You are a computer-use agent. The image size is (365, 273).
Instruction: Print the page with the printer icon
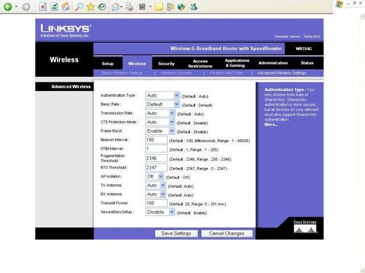(129, 7)
